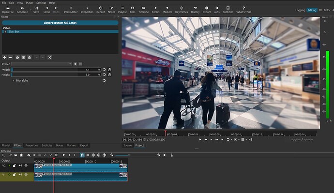Reset the Width parameter to default
This screenshot has width=334, height=193.
105,70
